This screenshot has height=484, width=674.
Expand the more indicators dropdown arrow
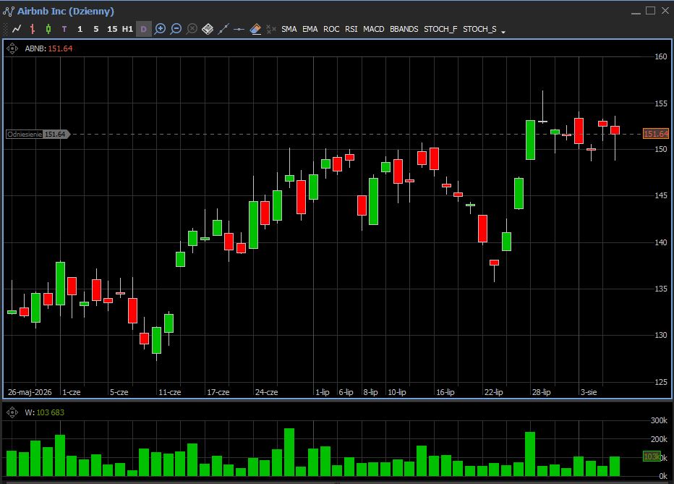point(503,31)
